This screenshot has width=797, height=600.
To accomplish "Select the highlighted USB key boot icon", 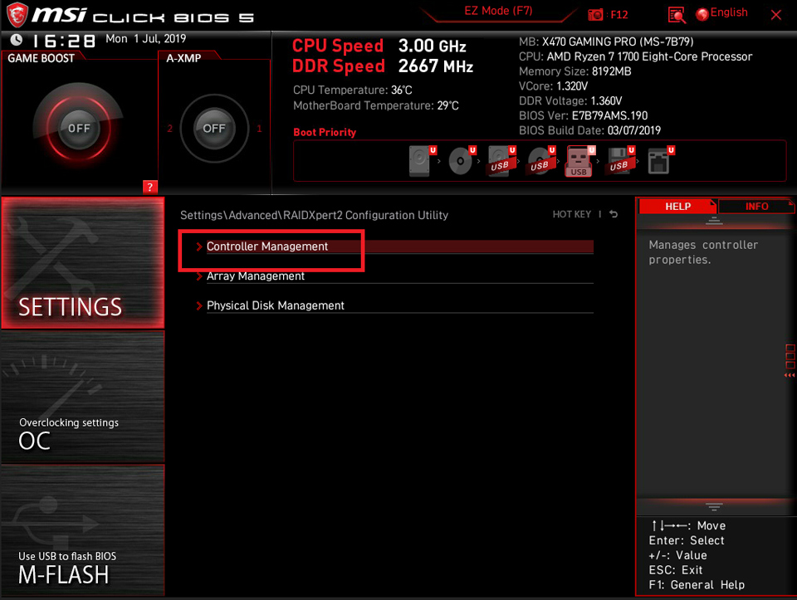I will 580,161.
